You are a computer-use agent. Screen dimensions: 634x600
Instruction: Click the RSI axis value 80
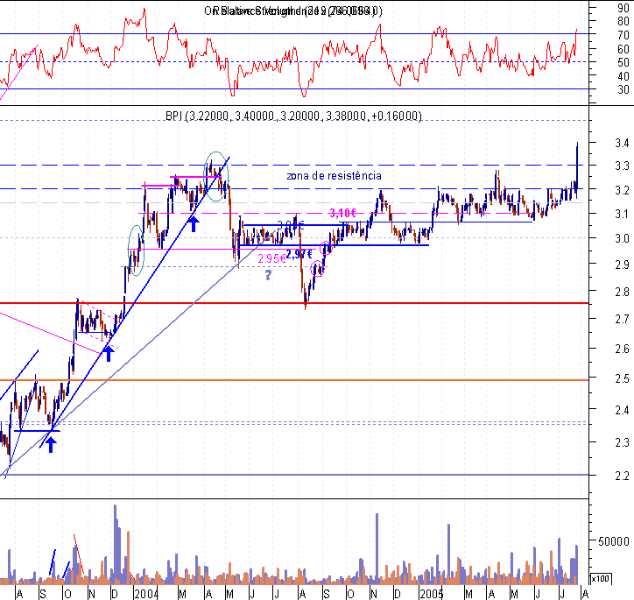(623, 21)
